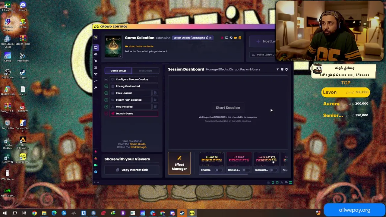Switch to Test Effects tab
Viewport: 386px width, 217px height.
pyautogui.click(x=145, y=71)
